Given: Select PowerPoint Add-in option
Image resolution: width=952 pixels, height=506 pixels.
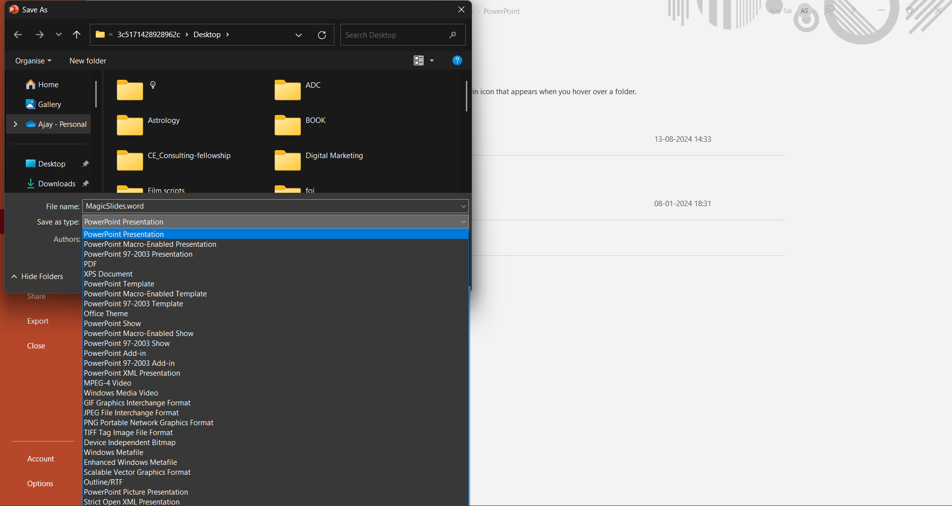Looking at the screenshot, I should (x=275, y=353).
